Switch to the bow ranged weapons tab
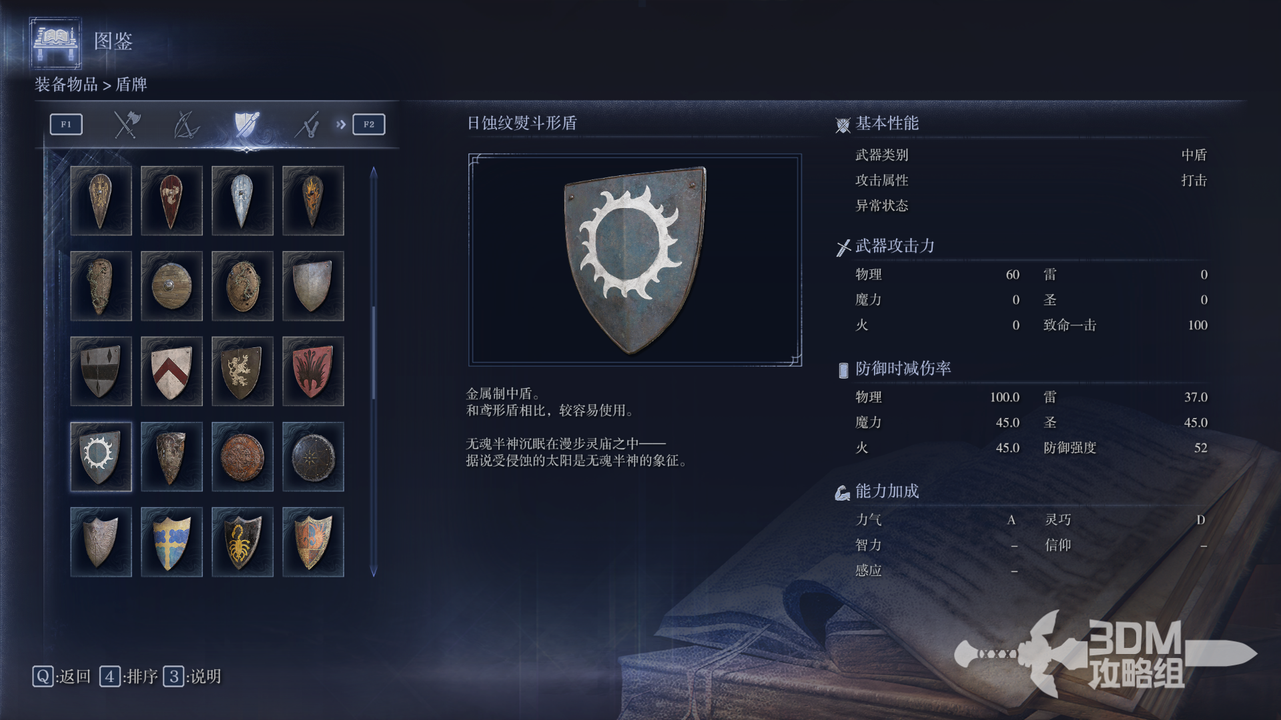This screenshot has width=1281, height=720. coord(186,125)
